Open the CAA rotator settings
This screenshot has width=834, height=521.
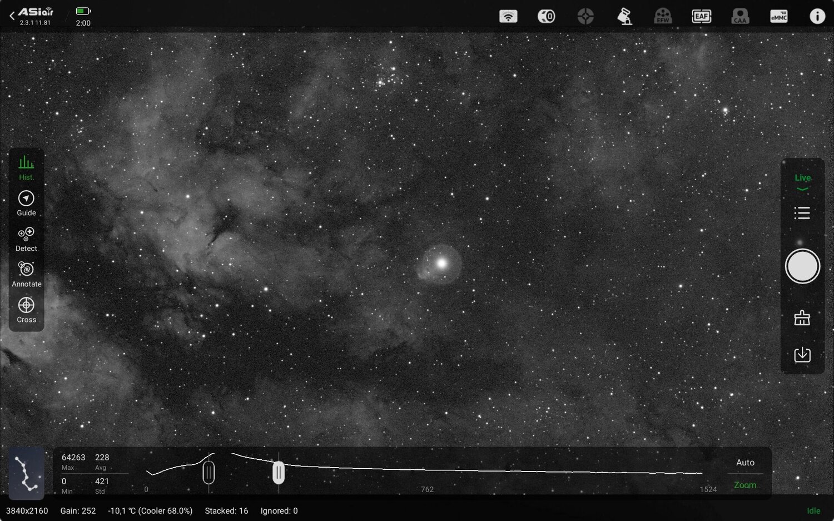pyautogui.click(x=740, y=16)
